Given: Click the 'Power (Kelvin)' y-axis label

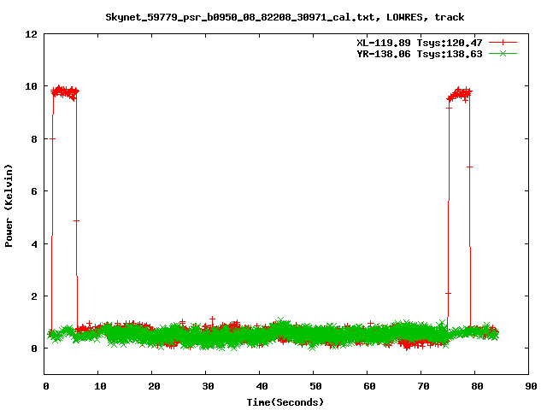Looking at the screenshot, I should (9, 205).
